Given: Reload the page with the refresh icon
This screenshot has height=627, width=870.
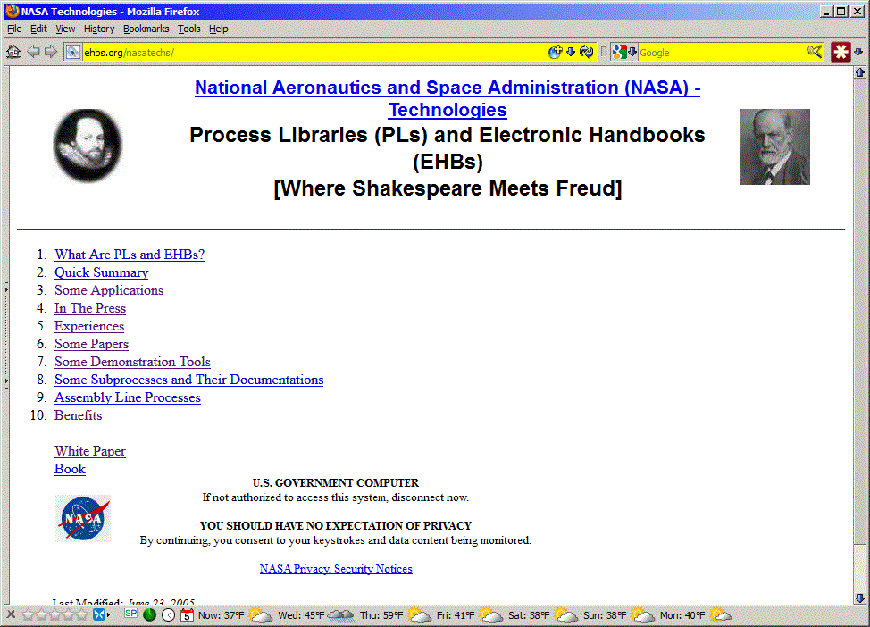Looking at the screenshot, I should pos(587,52).
